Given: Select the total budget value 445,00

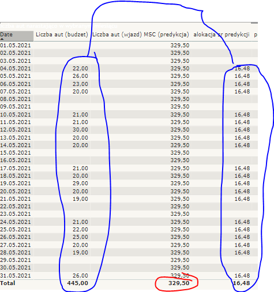Looking at the screenshot, I should [78, 283].
